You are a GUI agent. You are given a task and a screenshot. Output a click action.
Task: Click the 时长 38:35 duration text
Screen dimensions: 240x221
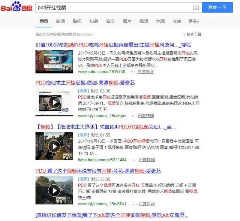point(100,179)
